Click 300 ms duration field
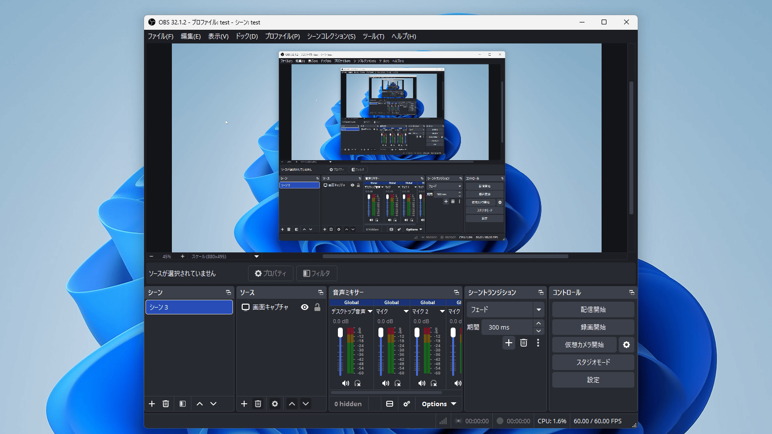This screenshot has height=434, width=772. (x=507, y=327)
